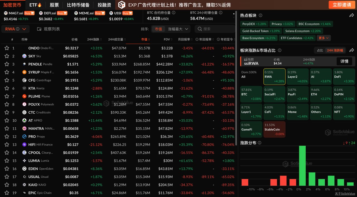Open info icon beside 板块涨跌&市场占比
Screen dimensions: 357x197
[279, 50]
